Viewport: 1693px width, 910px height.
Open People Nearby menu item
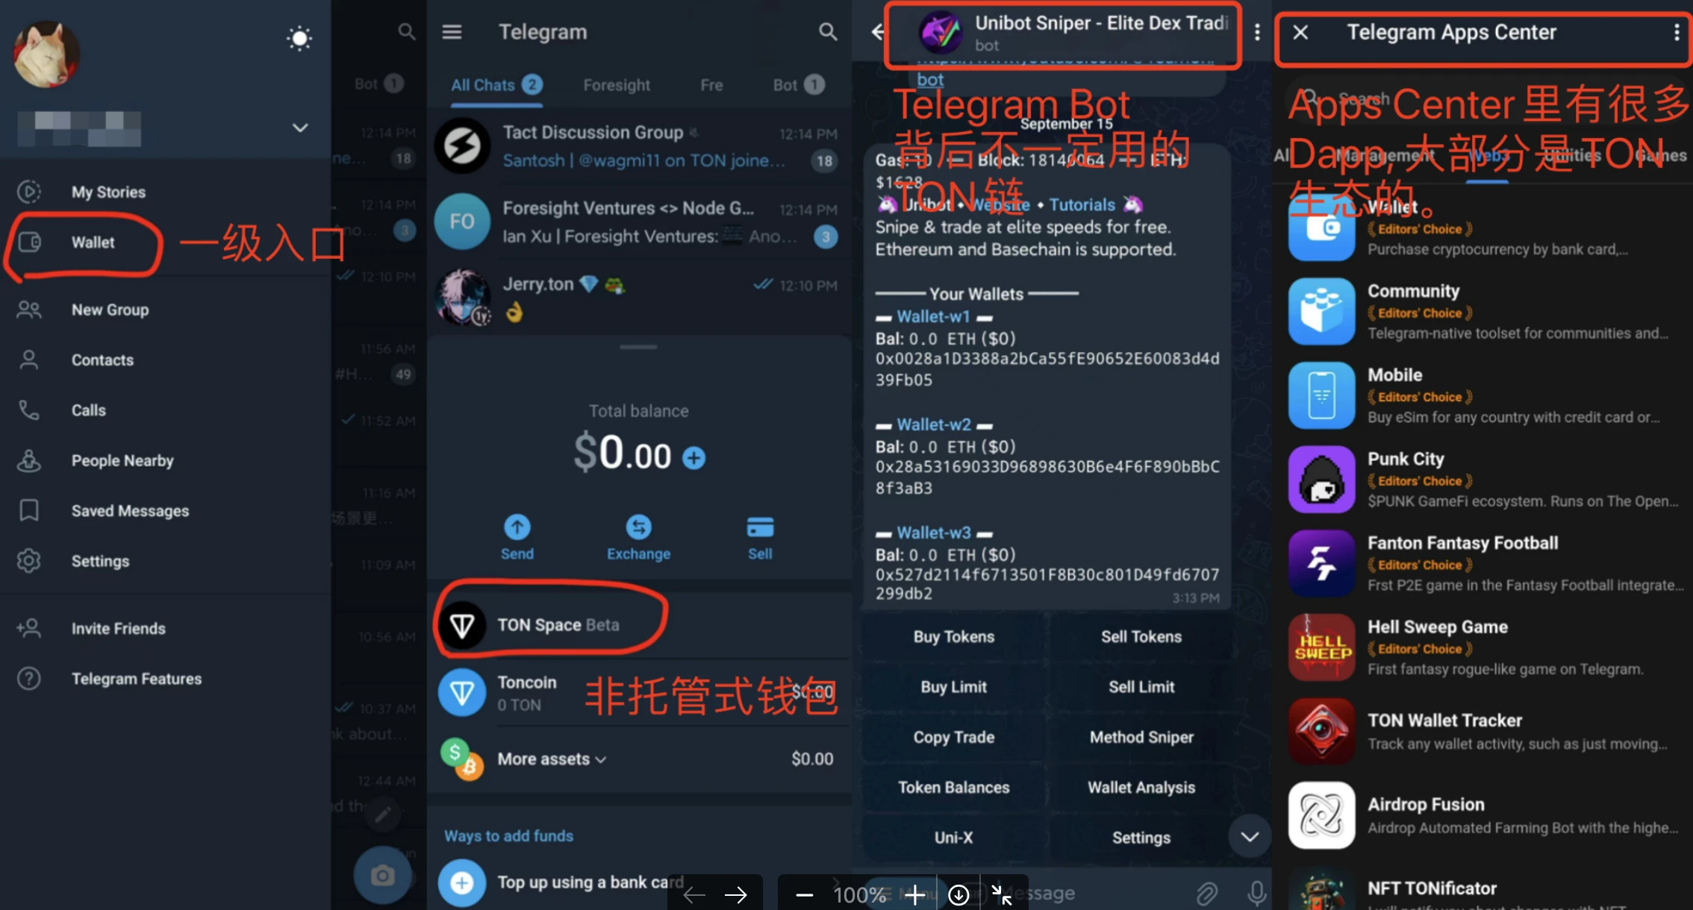tap(123, 459)
